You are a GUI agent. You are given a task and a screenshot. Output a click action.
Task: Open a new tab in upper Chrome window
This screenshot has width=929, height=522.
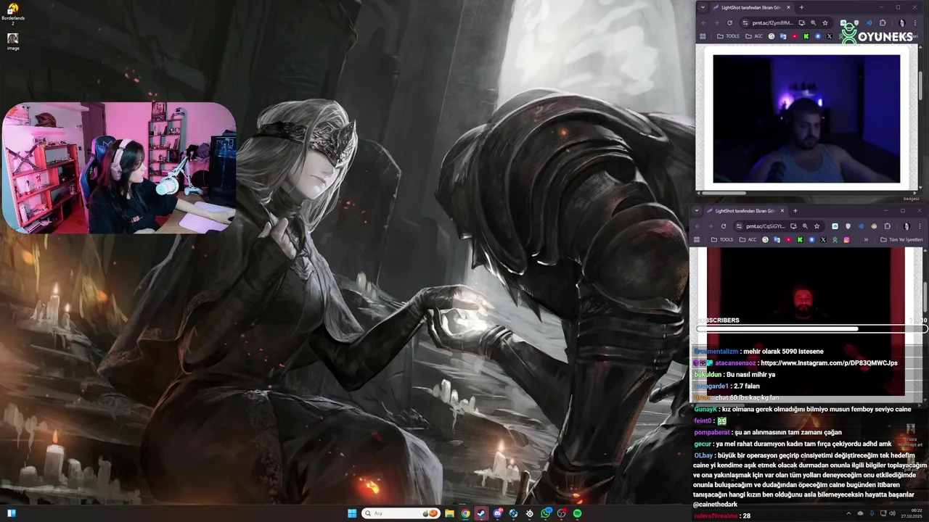(x=801, y=7)
